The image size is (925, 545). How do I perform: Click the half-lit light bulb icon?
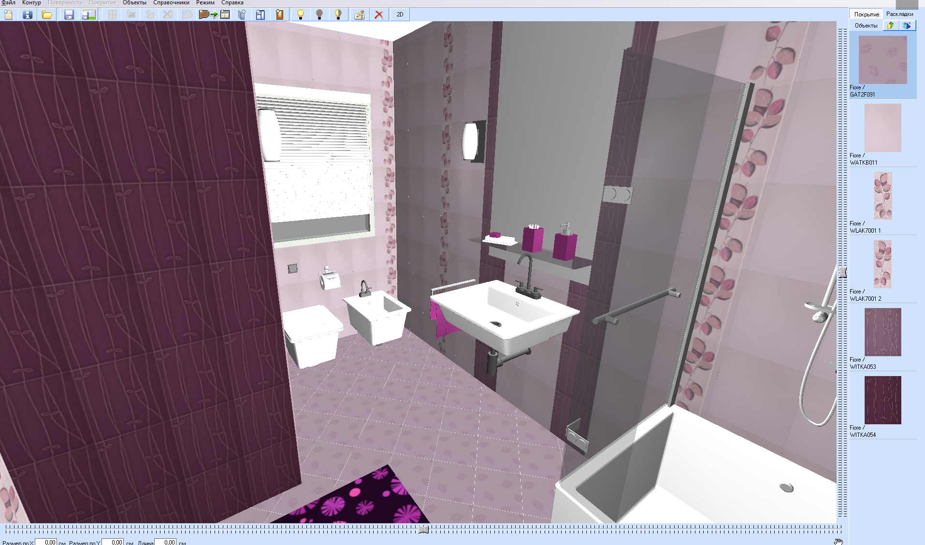tap(338, 14)
